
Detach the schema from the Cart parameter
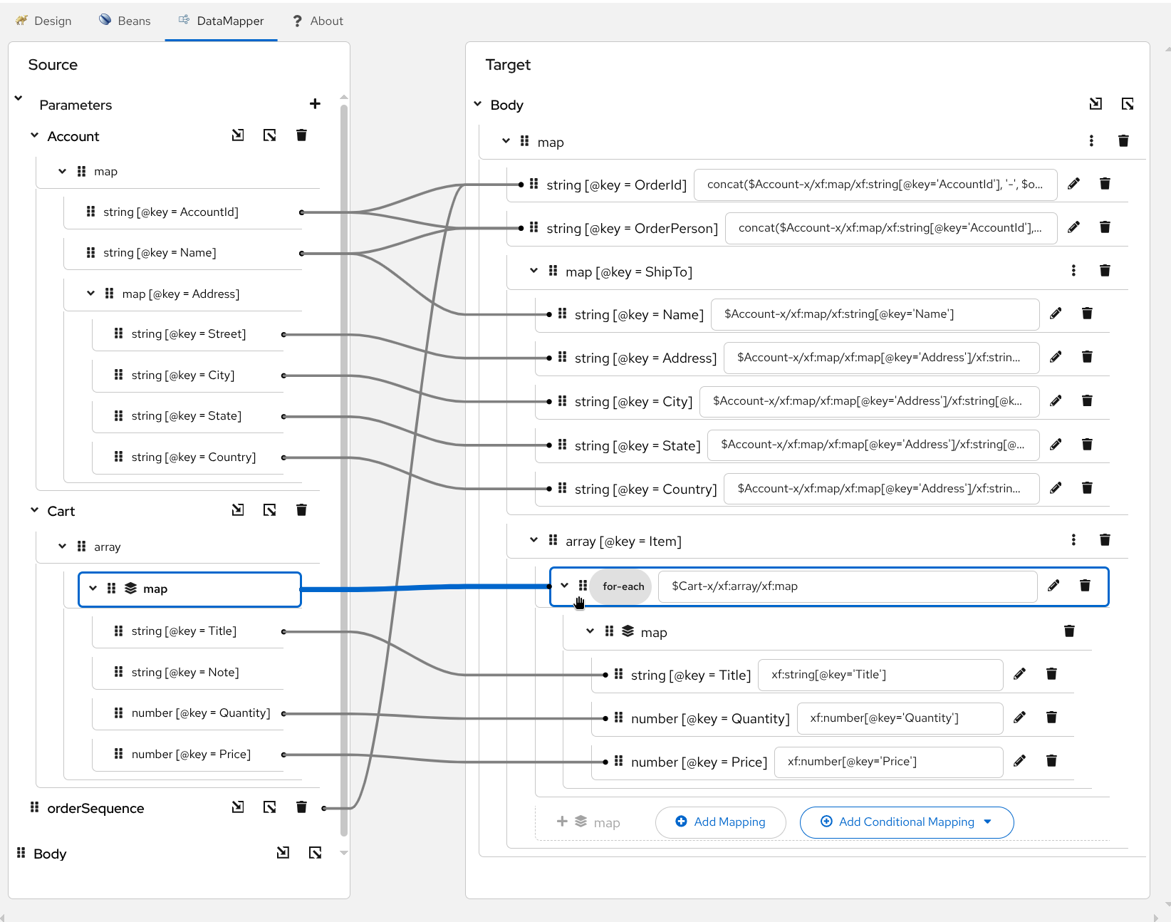point(269,509)
